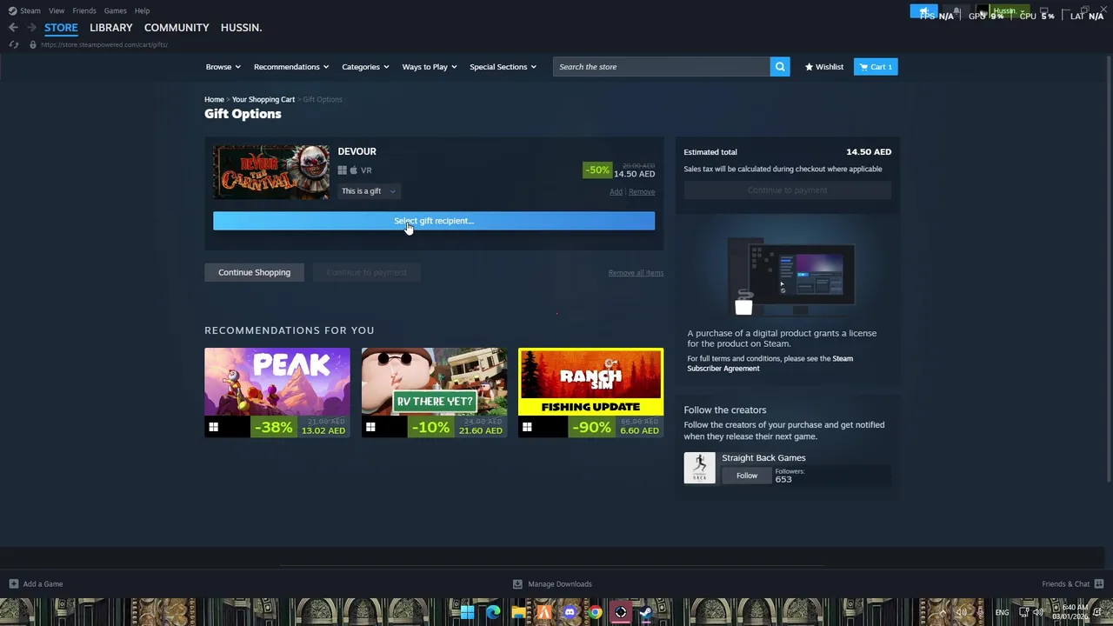The height and width of the screenshot is (626, 1113).
Task: Open the taskbar clock and date
Action: (x=1070, y=612)
